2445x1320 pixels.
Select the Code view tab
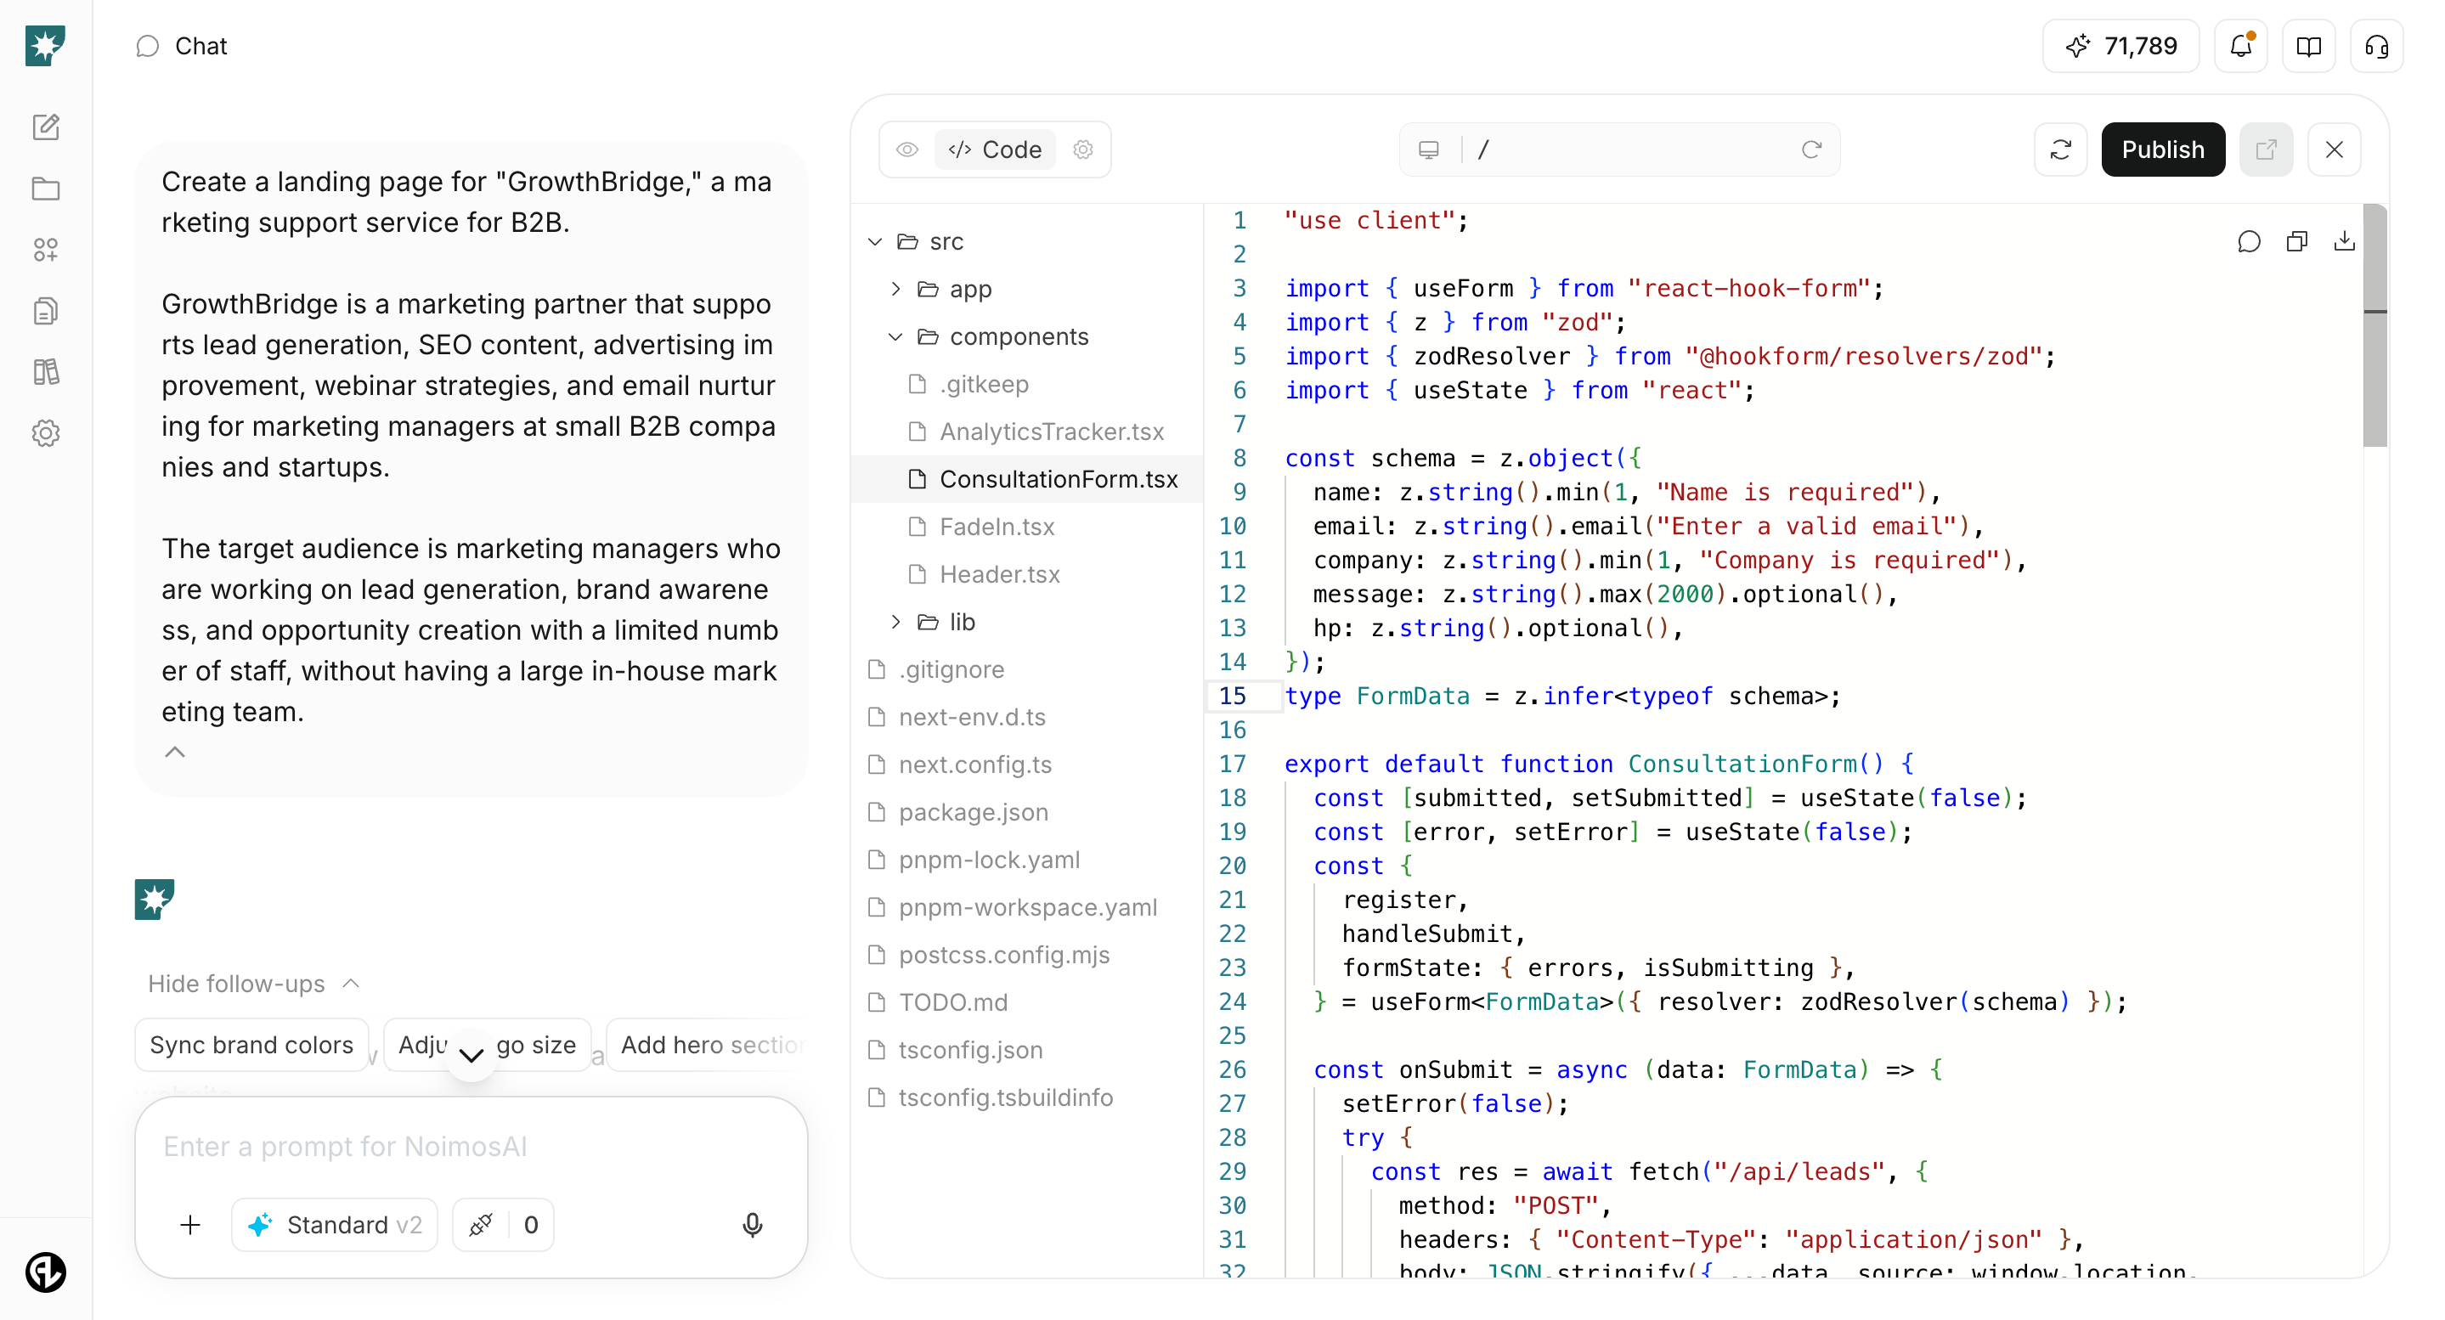(x=995, y=150)
